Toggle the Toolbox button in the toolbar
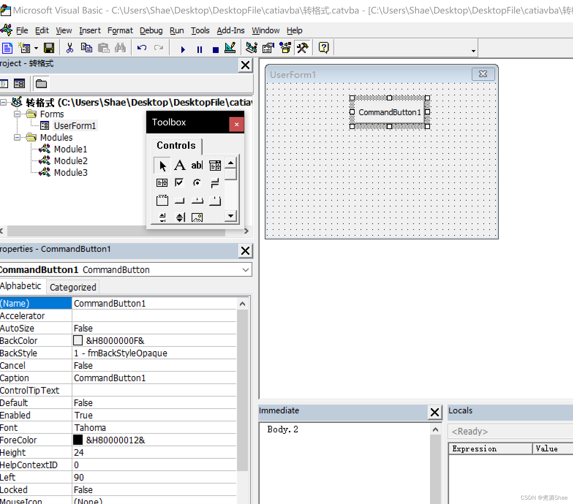573x504 pixels. click(302, 48)
